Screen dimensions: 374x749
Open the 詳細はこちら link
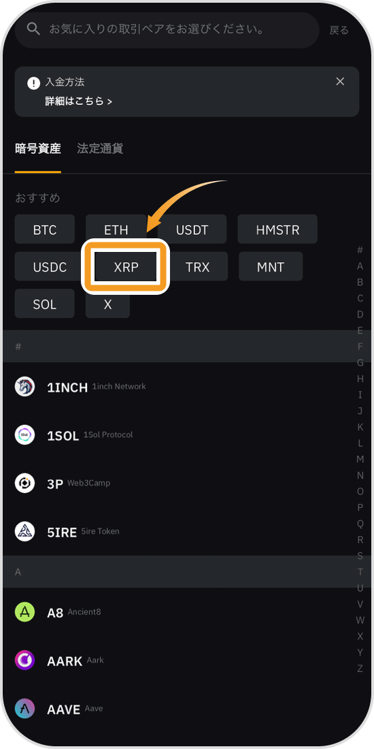click(79, 101)
